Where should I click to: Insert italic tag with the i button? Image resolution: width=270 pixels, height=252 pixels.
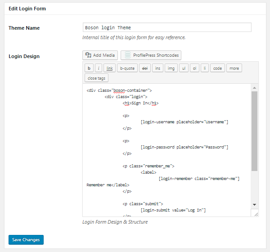pyautogui.click(x=99, y=68)
